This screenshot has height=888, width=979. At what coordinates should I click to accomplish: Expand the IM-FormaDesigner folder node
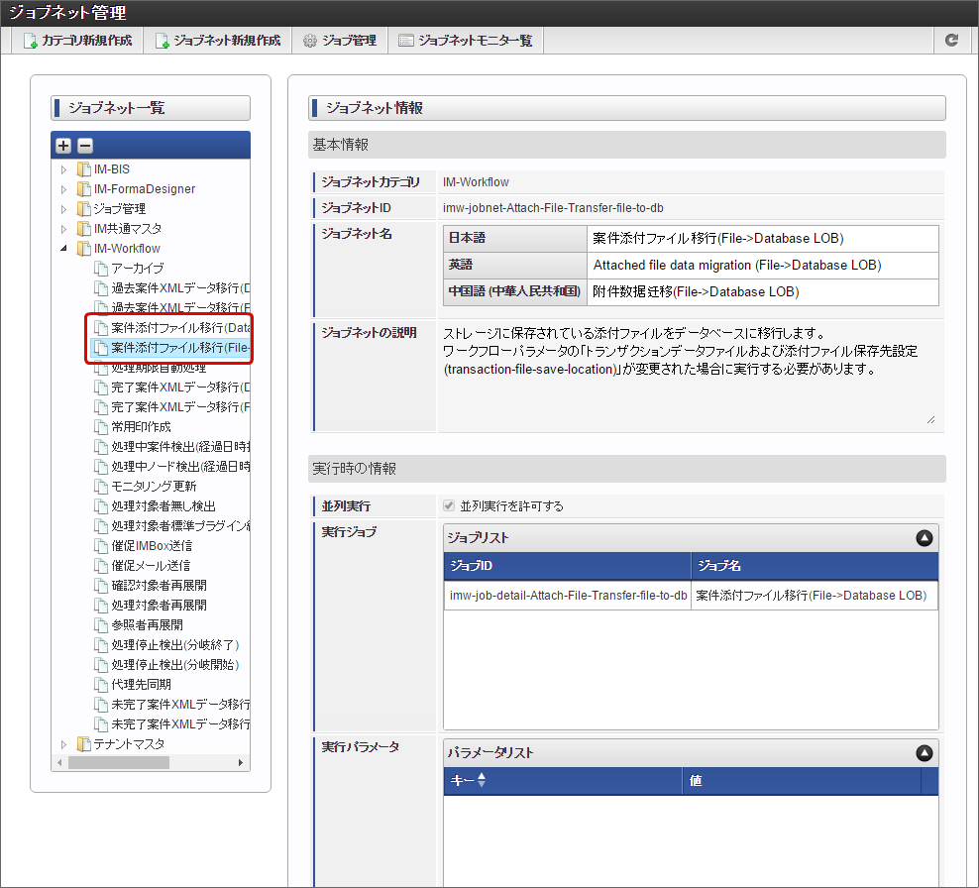(x=63, y=189)
